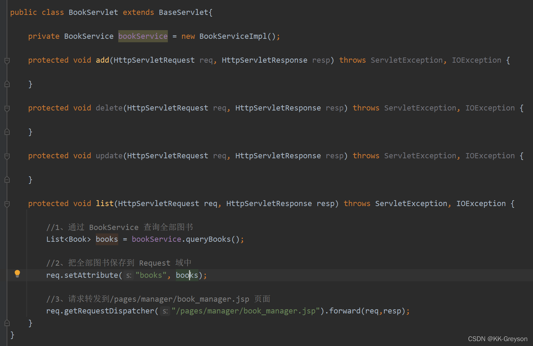Click HttpServletRequest in the delete method signature
The image size is (533, 346).
[x=167, y=108]
